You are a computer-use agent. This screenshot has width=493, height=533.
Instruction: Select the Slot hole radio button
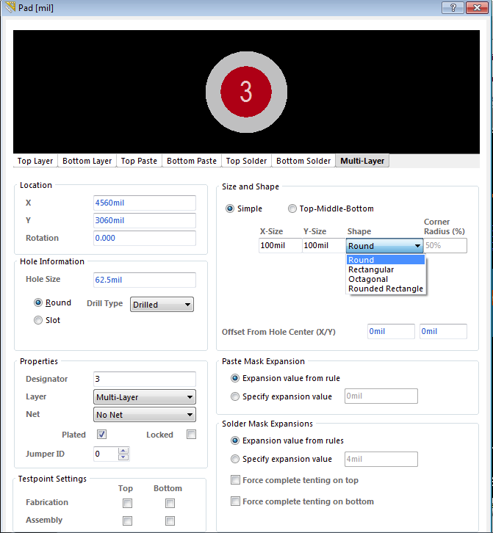point(38,320)
